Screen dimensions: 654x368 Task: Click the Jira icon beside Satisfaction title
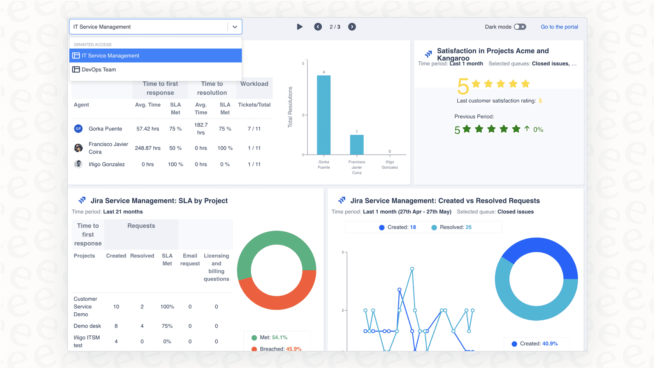(428, 54)
